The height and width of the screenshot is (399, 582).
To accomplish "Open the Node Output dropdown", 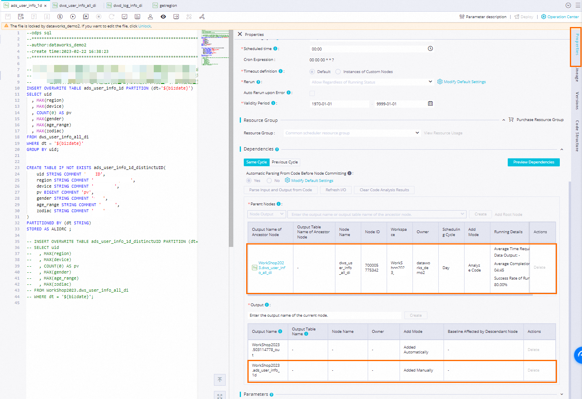I will [267, 214].
